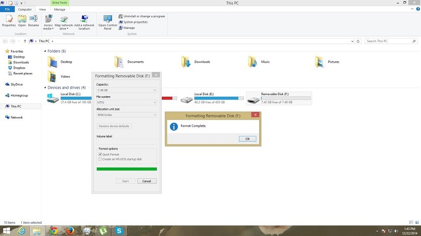Switch to the Computer ribbon tab

click(25, 10)
